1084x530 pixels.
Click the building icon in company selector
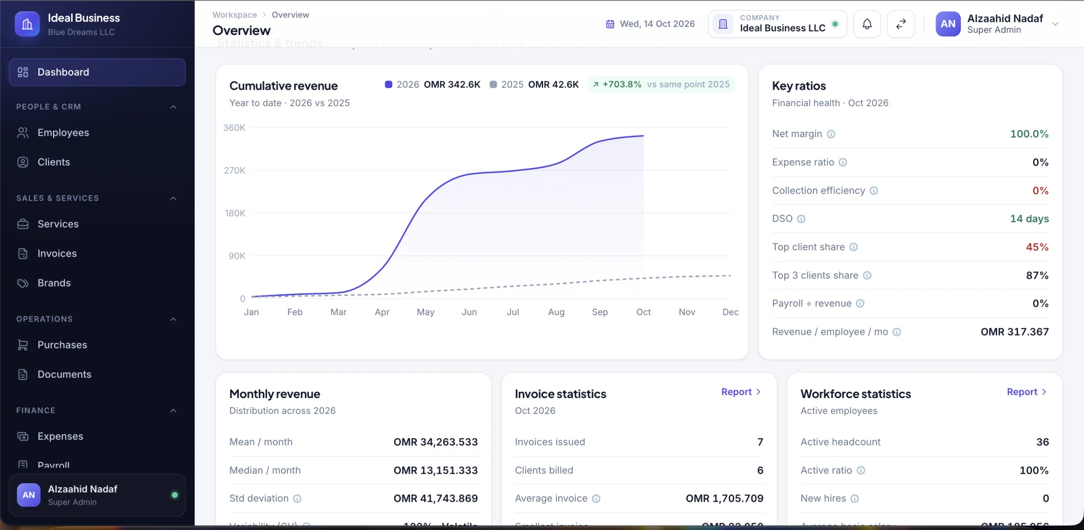[723, 24]
